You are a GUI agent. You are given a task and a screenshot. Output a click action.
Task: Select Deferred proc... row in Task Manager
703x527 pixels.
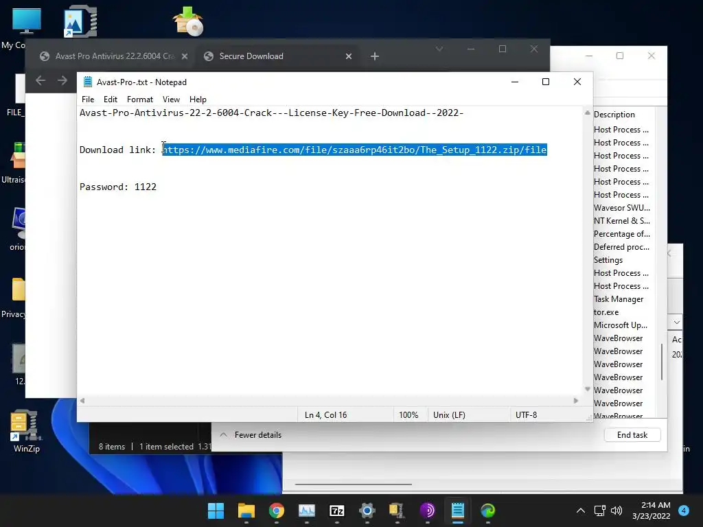[x=622, y=247]
